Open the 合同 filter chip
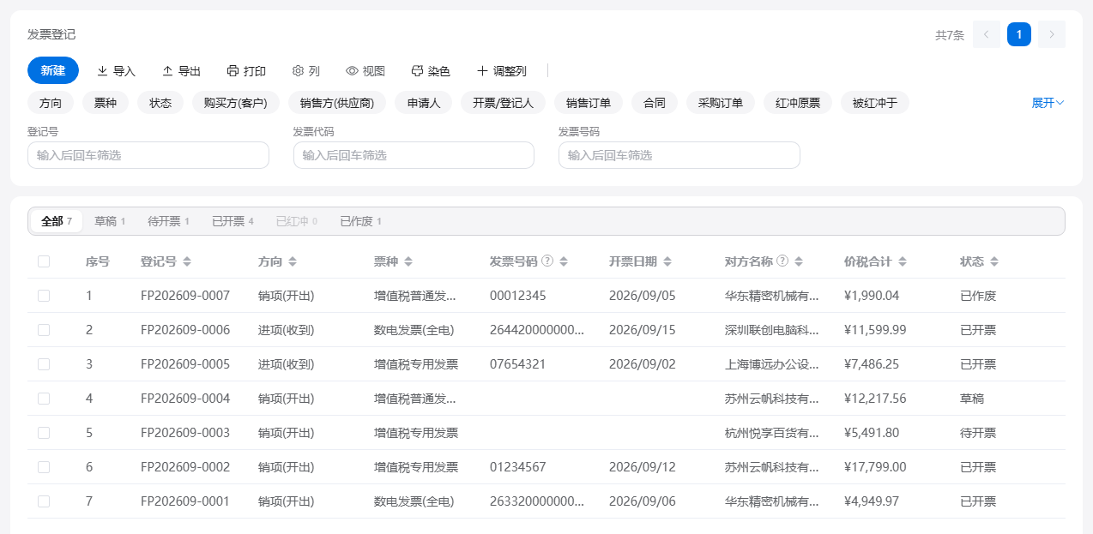This screenshot has height=534, width=1093. (655, 103)
